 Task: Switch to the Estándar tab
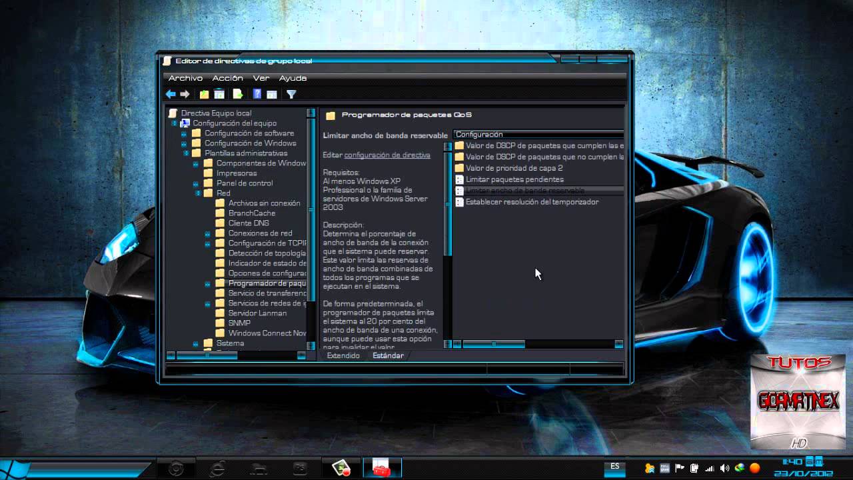(388, 356)
